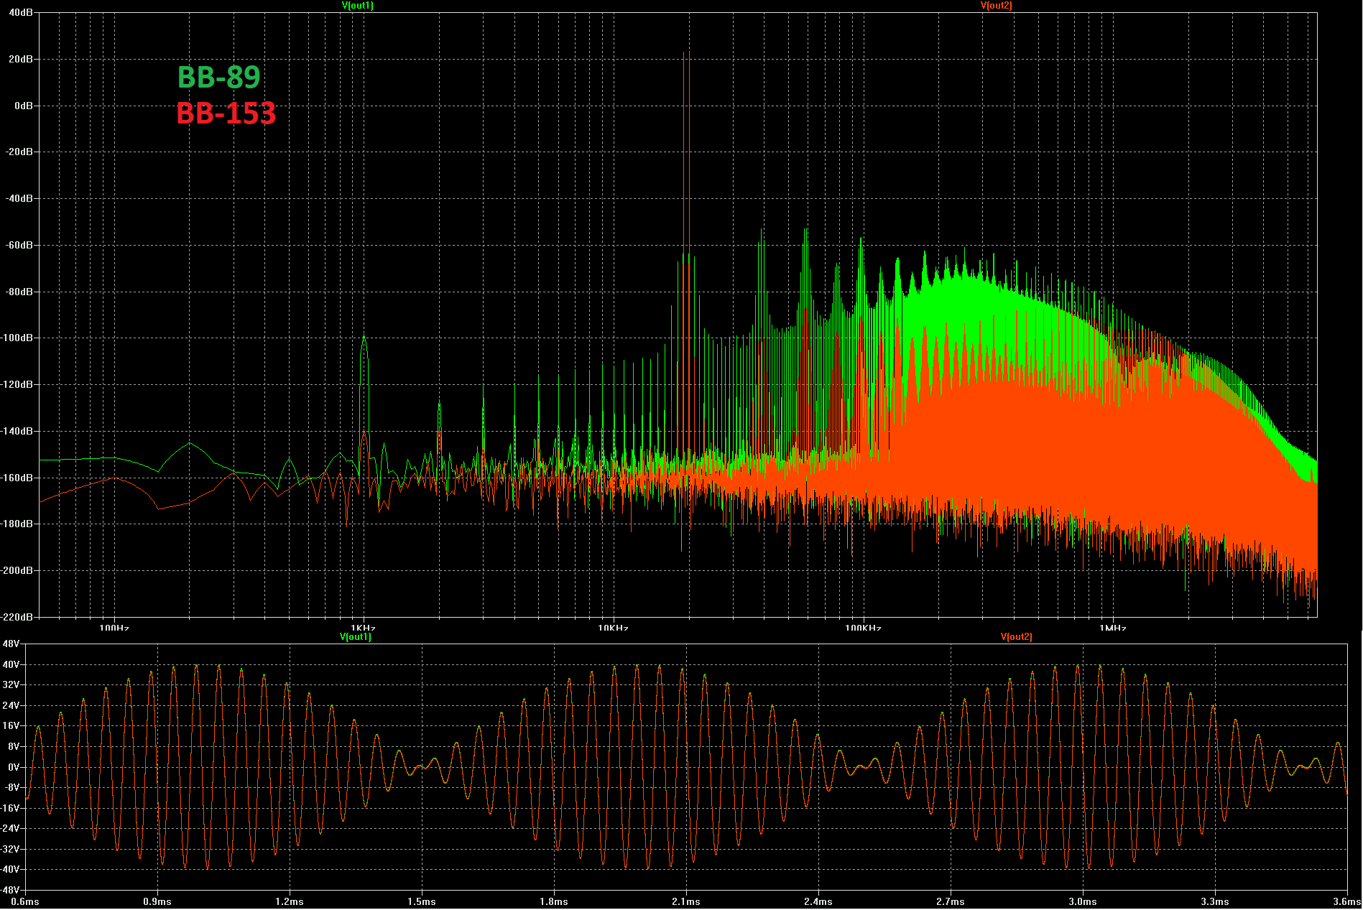Click the 0V voltage axis label
The width and height of the screenshot is (1363, 910).
tap(14, 768)
